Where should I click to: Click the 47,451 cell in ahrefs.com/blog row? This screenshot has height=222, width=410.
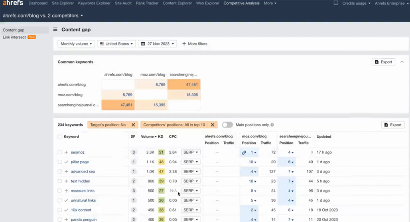click(x=184, y=85)
